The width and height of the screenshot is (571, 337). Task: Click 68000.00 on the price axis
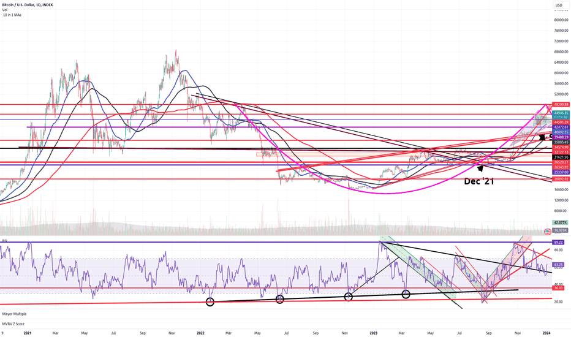coord(561,51)
